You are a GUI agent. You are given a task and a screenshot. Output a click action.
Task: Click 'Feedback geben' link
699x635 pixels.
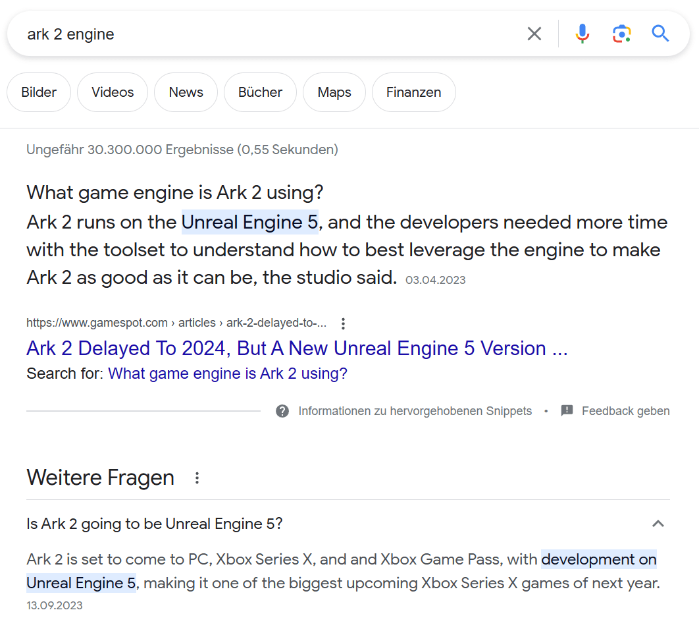coord(625,411)
